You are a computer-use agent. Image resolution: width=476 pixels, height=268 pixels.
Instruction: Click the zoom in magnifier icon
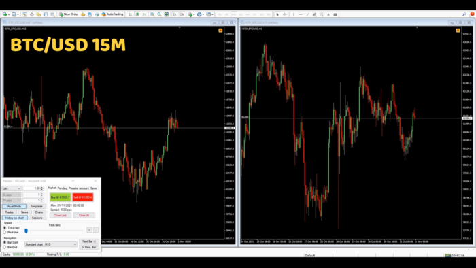click(x=152, y=14)
